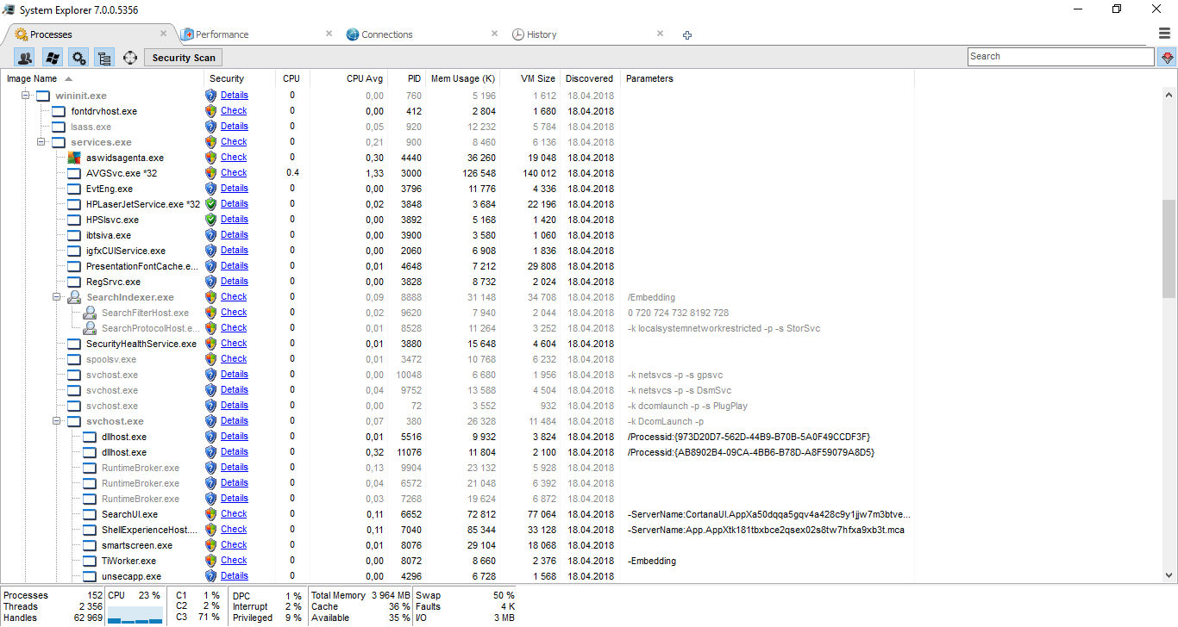
Task: Click the vertical scrollbar thumb
Action: coord(1169,249)
